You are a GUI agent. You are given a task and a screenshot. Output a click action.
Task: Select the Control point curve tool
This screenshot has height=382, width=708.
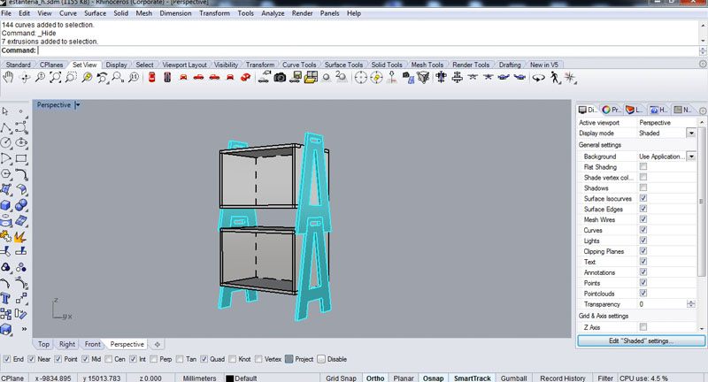coord(21,127)
